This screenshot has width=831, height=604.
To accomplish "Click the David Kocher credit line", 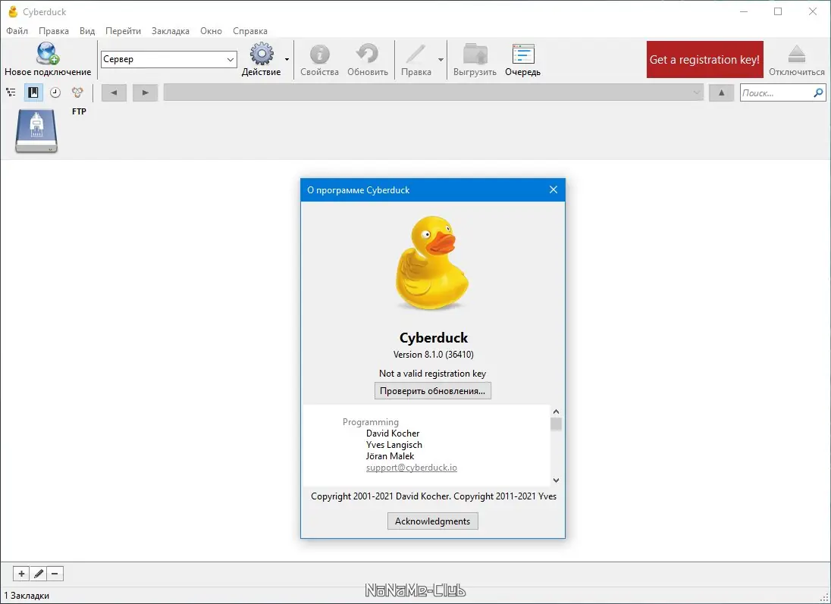I will [x=393, y=433].
